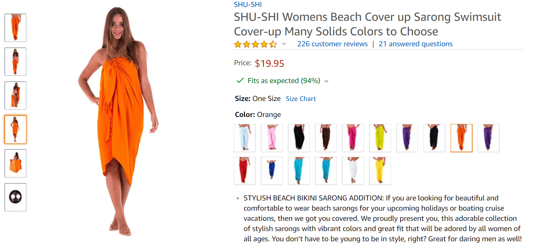Go to the 21 answered questions link
Screen dimensions: 534x246
pos(415,44)
